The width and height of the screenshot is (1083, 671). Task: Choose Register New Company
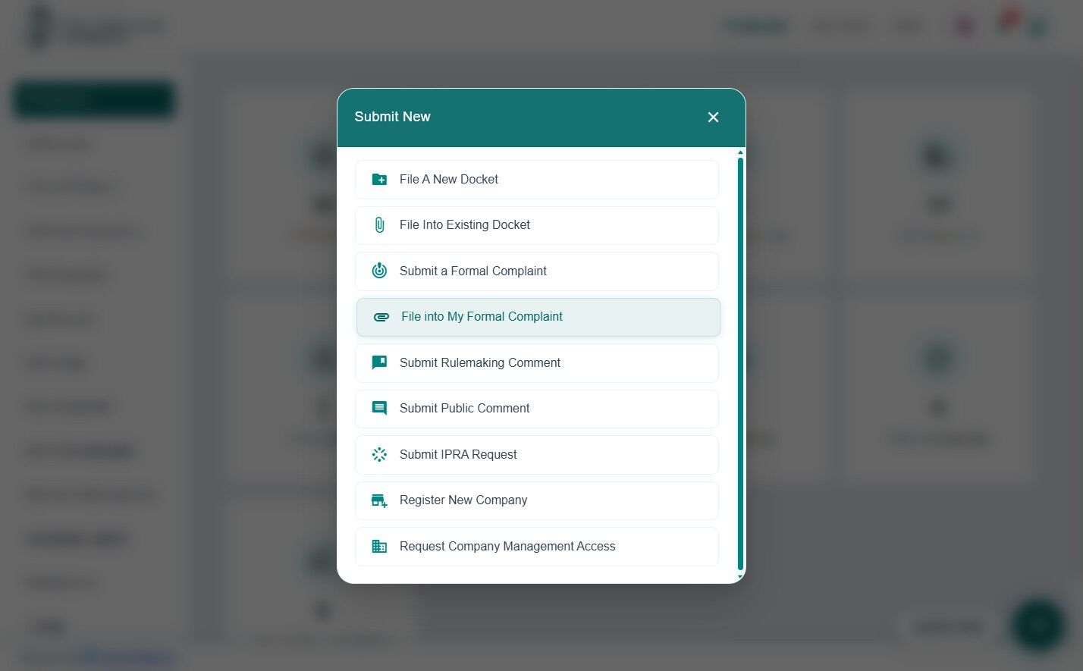[x=536, y=500]
